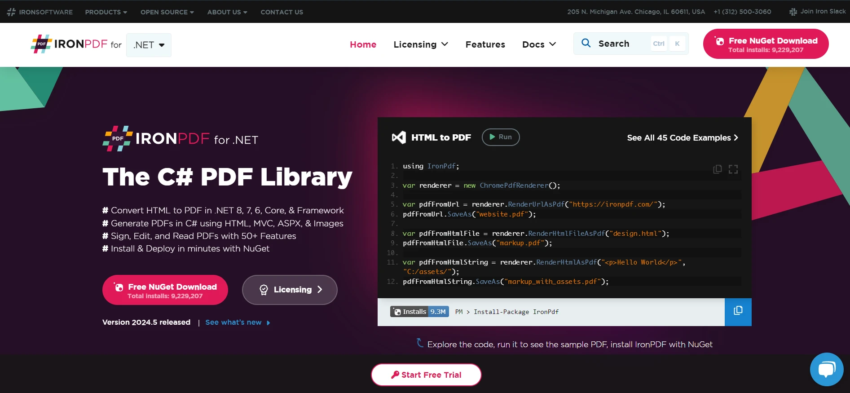Image resolution: width=850 pixels, height=393 pixels.
Task: Click the Chicago address text
Action: click(x=636, y=12)
